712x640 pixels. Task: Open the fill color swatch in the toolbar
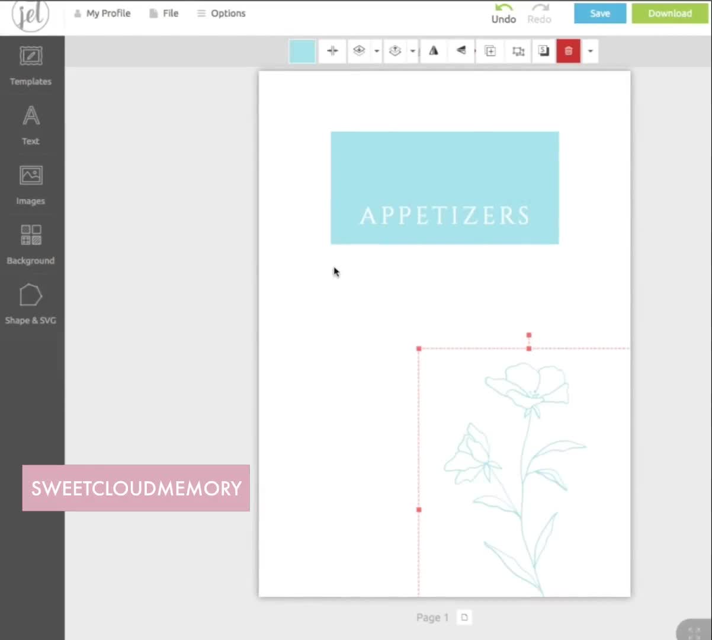click(x=302, y=51)
